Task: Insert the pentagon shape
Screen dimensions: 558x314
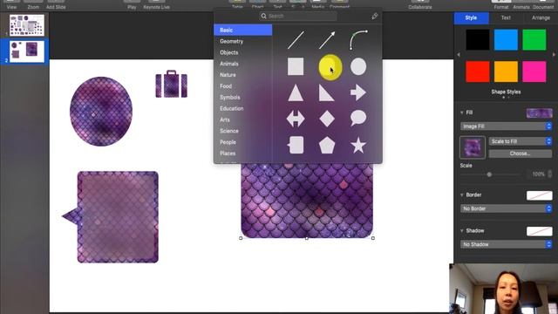Action: pyautogui.click(x=327, y=145)
